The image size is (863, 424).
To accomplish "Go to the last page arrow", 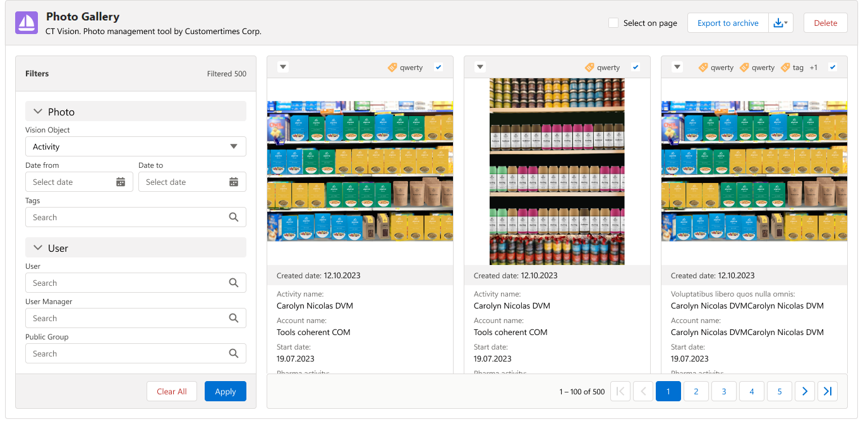I will pyautogui.click(x=828, y=391).
